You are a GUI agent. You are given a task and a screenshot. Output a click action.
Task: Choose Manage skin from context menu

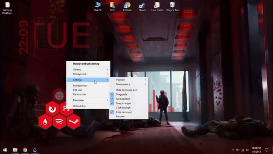click(88, 86)
